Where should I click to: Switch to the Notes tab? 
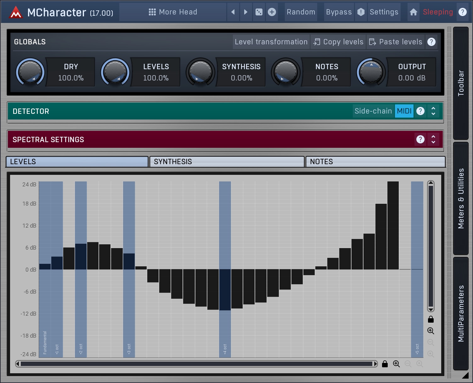375,162
